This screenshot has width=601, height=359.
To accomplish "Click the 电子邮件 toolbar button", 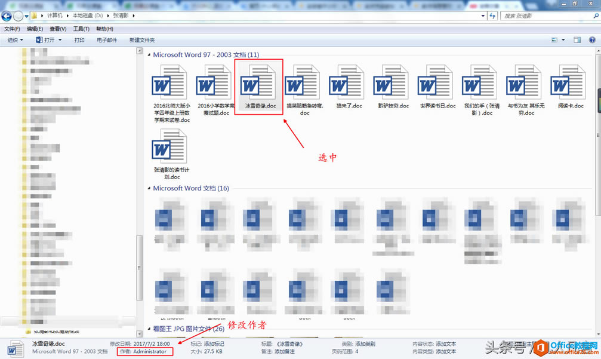I will click(107, 40).
